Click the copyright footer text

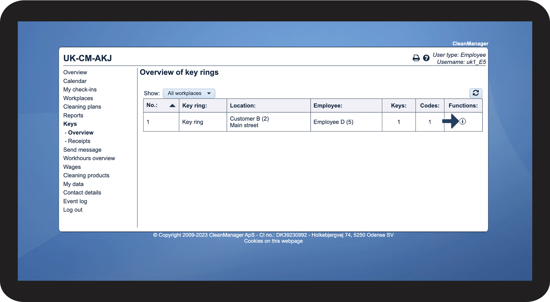coord(273,235)
